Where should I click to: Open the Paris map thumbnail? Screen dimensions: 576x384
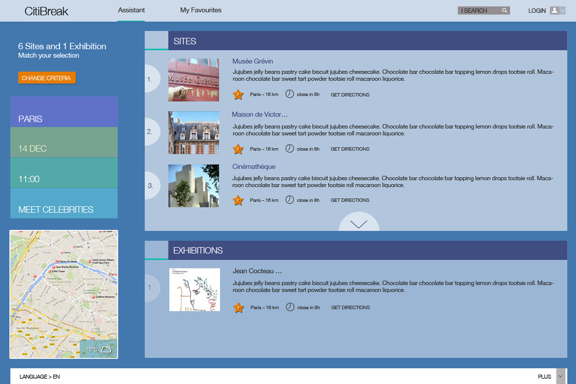(64, 294)
